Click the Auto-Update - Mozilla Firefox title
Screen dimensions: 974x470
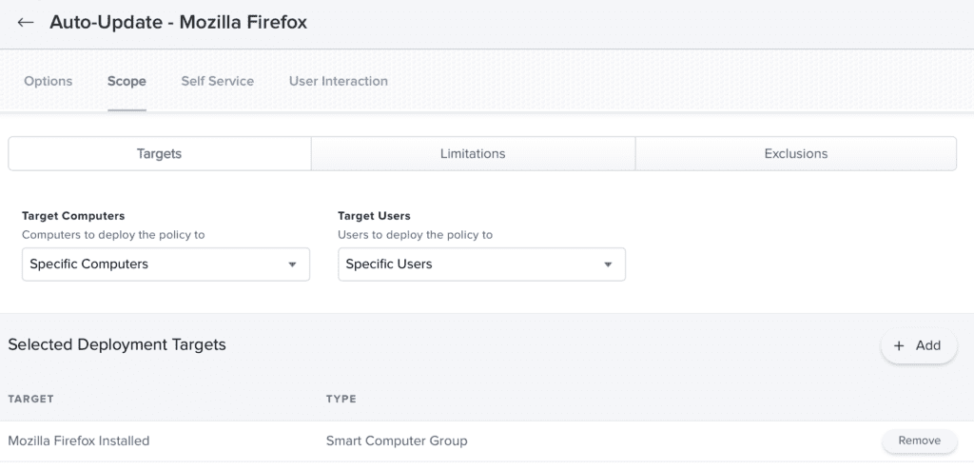pyautogui.click(x=178, y=23)
